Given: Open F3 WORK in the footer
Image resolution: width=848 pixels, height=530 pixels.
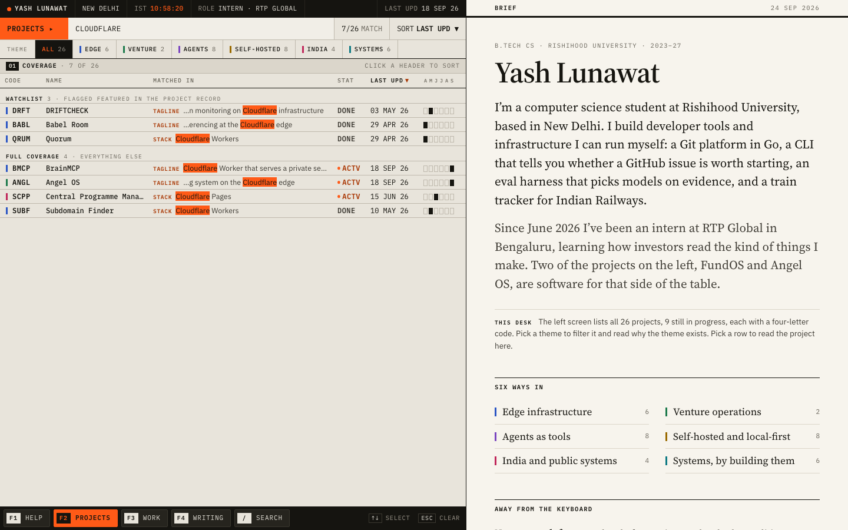Looking at the screenshot, I should [144, 518].
